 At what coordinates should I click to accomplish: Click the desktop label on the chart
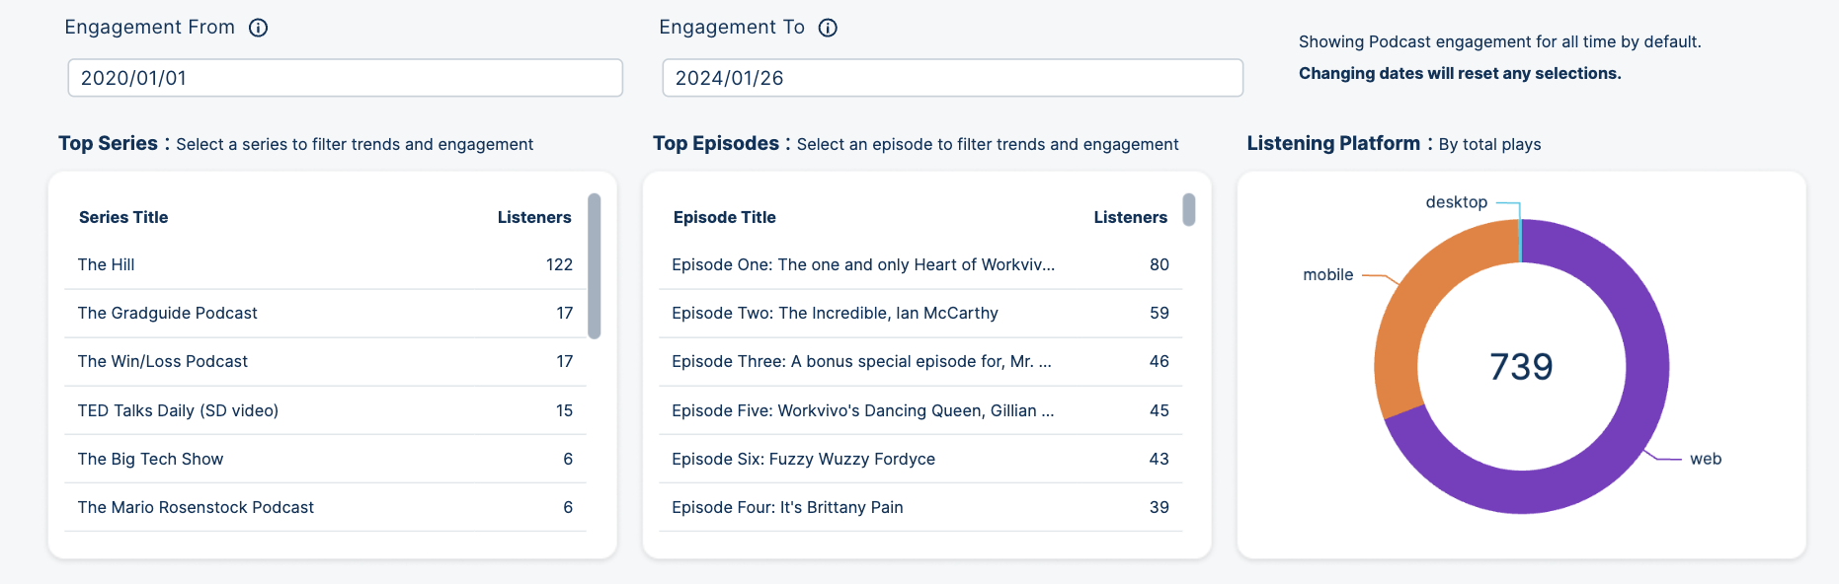[1456, 202]
